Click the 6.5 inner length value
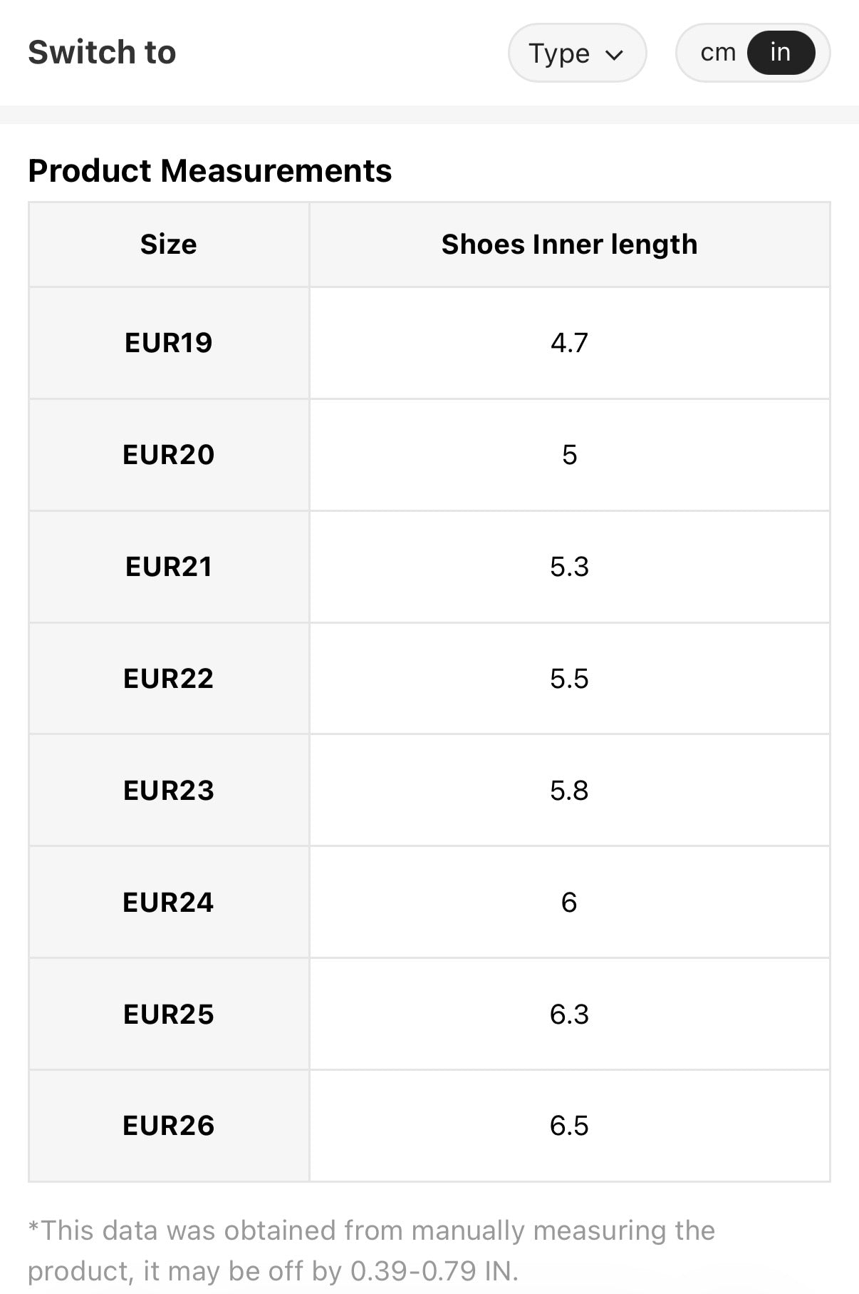The height and width of the screenshot is (1294, 859). pyautogui.click(x=569, y=1126)
